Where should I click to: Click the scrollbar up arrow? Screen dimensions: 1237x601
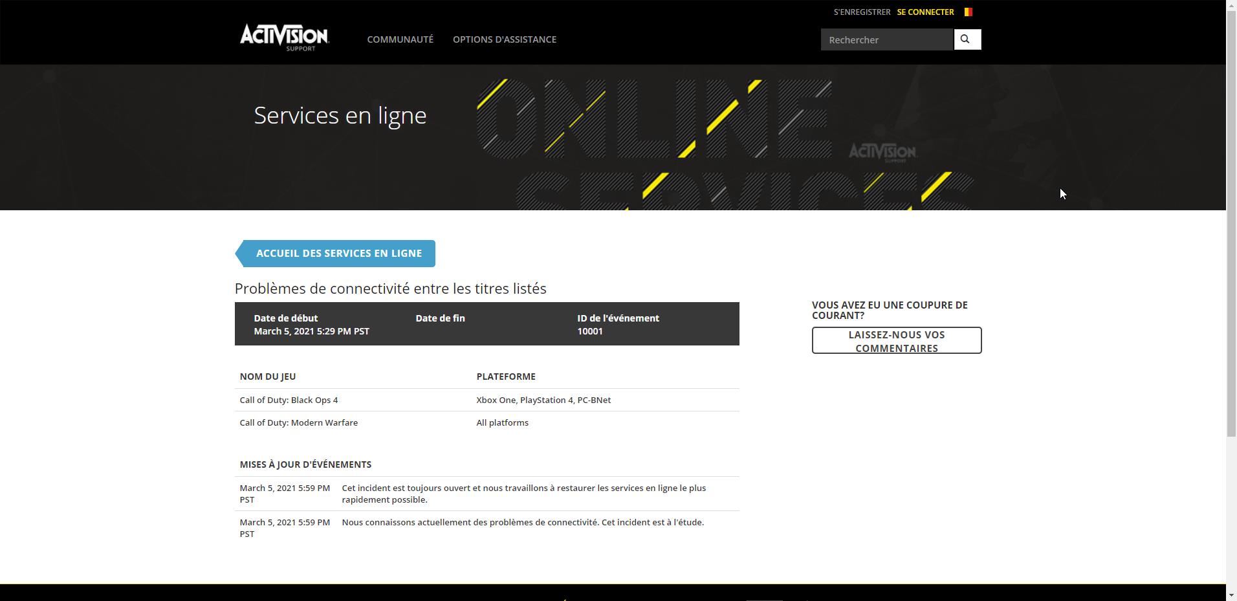[1231, 5]
